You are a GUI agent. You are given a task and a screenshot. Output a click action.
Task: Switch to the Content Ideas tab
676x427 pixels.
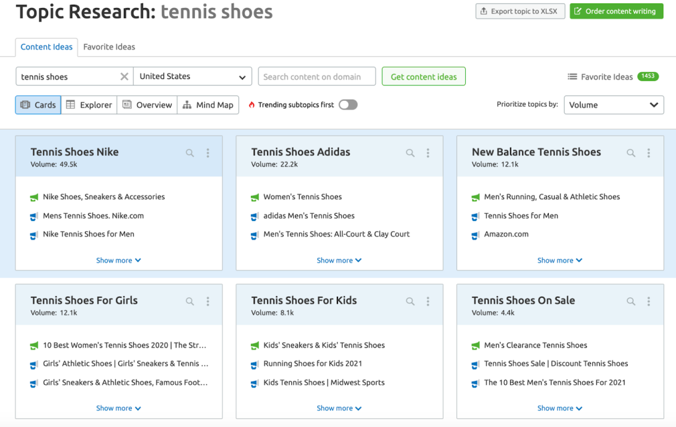pyautogui.click(x=47, y=47)
